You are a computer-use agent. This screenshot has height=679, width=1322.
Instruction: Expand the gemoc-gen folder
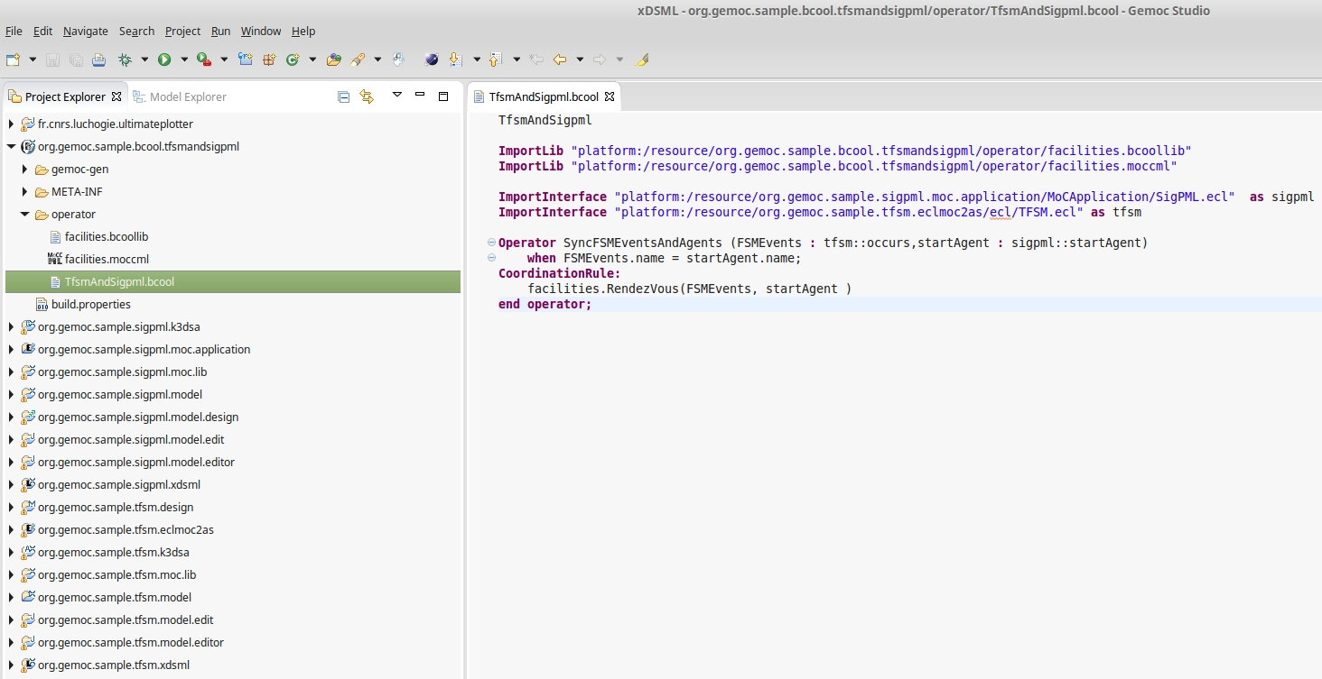[25, 170]
